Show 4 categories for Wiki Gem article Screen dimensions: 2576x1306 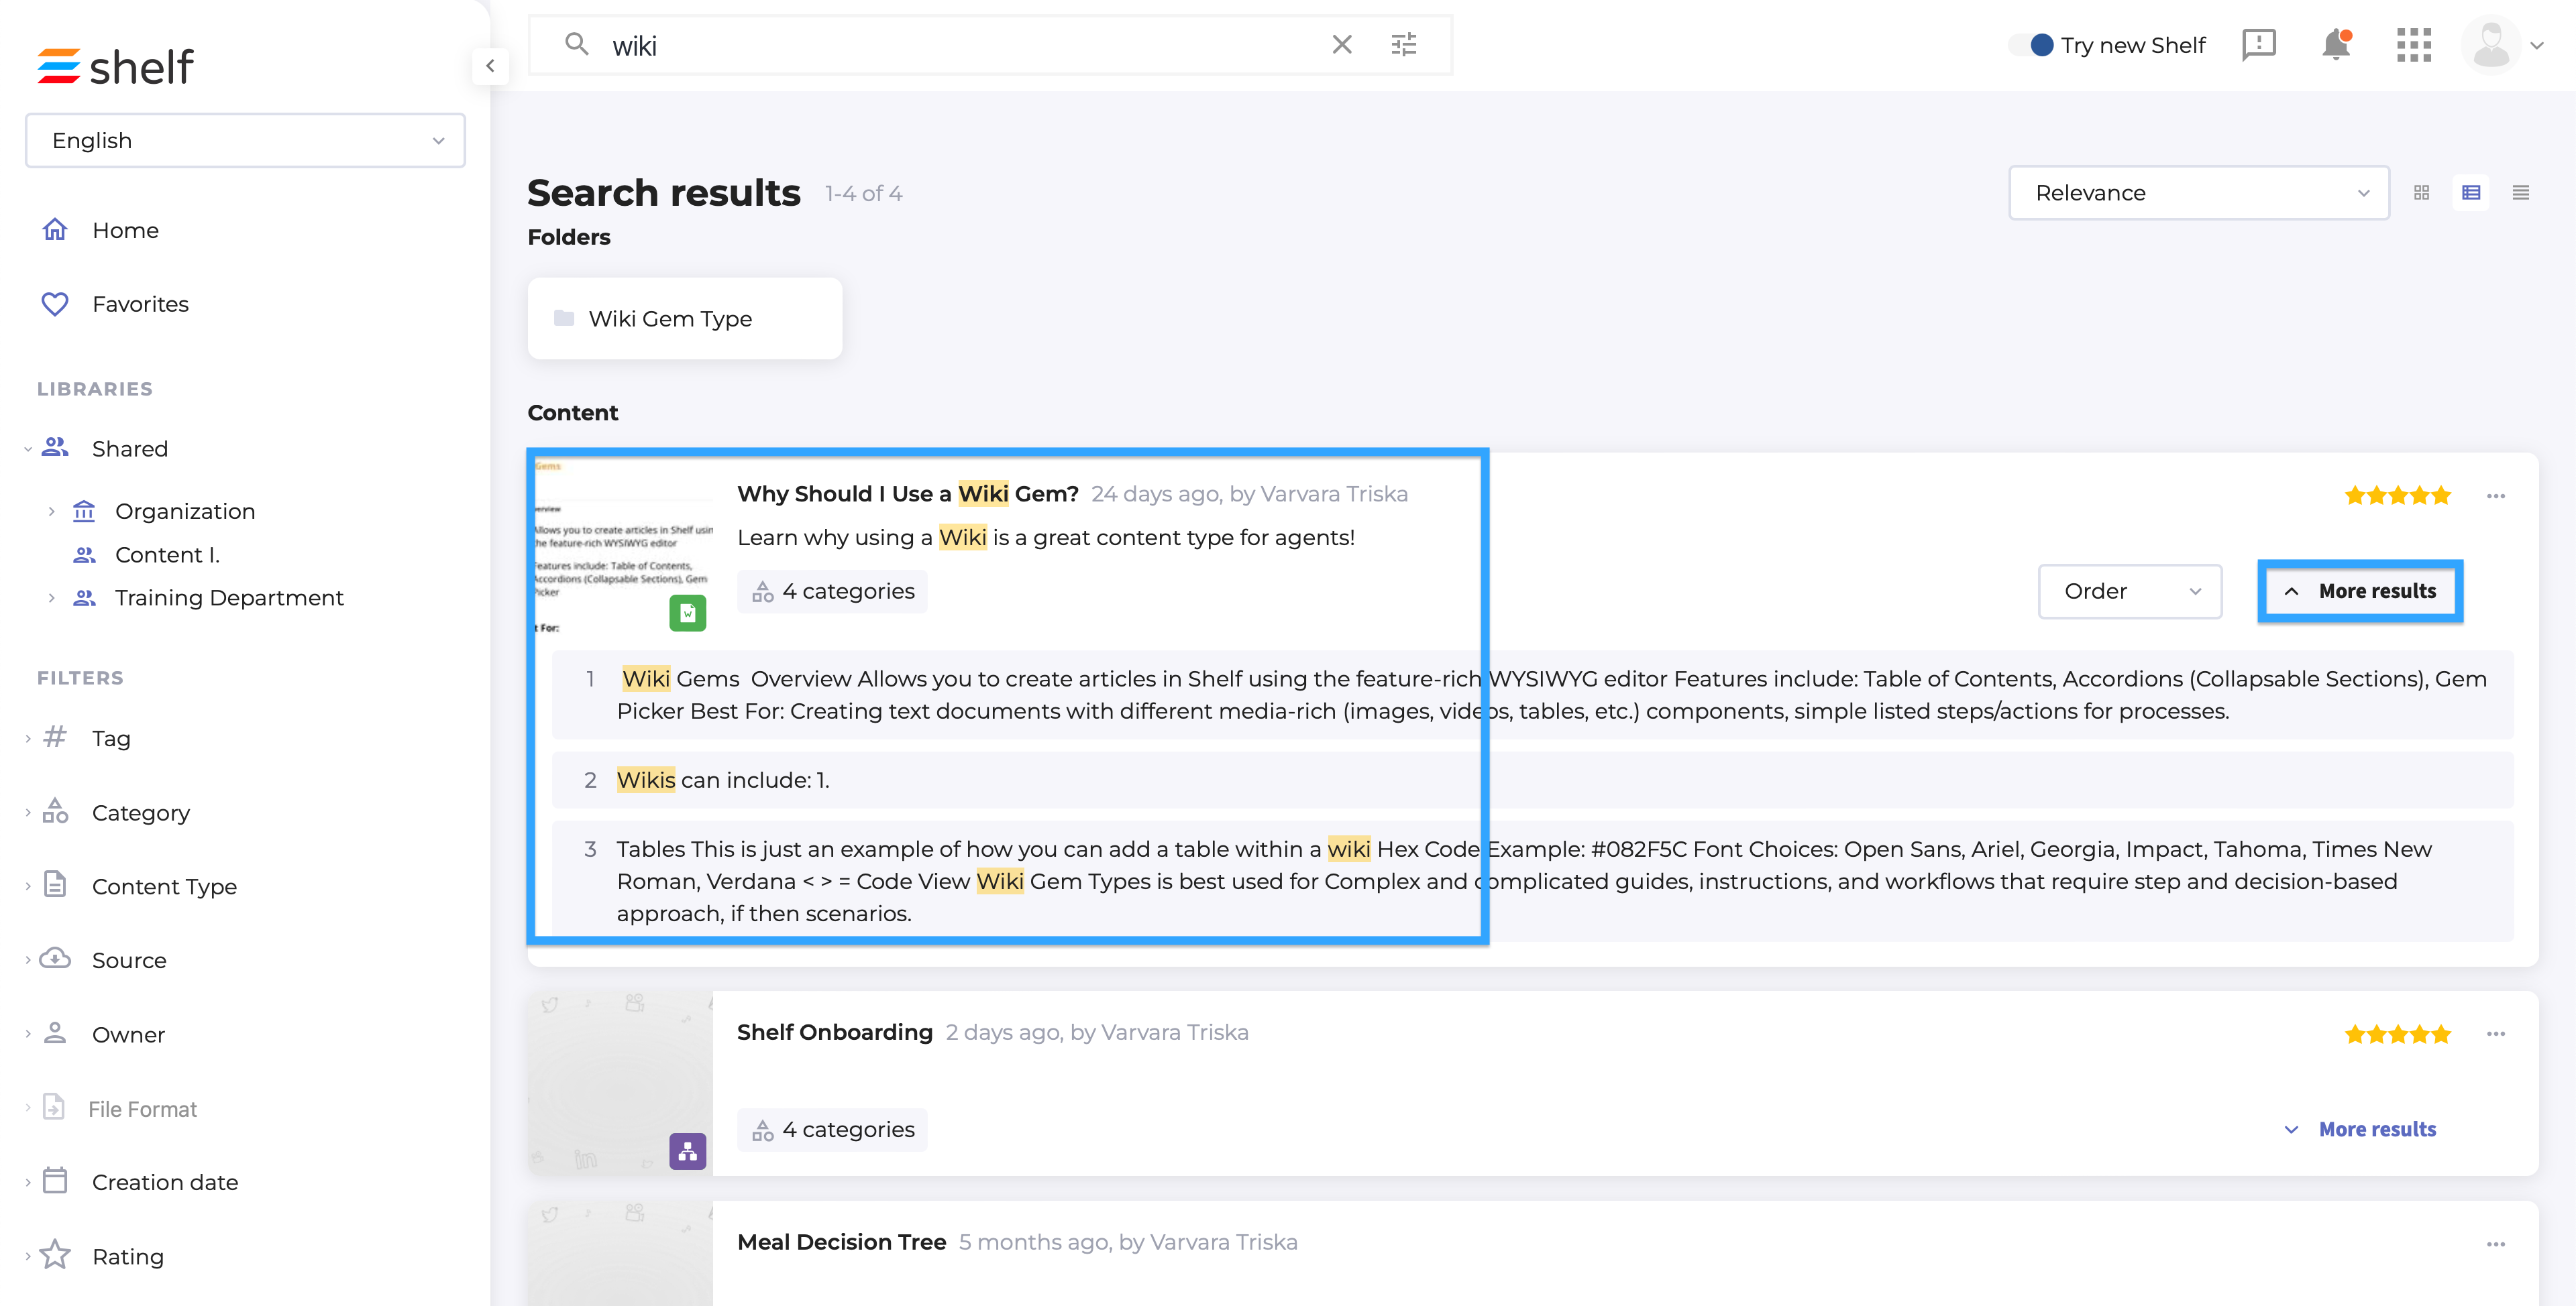(833, 591)
